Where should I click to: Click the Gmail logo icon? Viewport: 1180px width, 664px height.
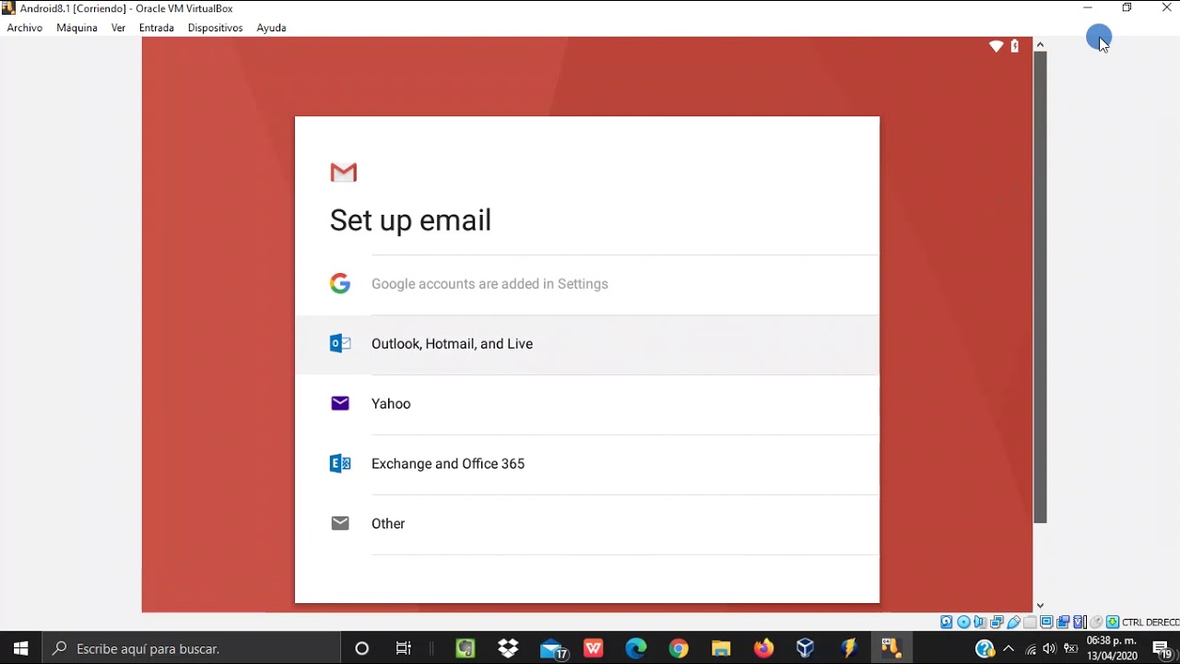pyautogui.click(x=343, y=172)
